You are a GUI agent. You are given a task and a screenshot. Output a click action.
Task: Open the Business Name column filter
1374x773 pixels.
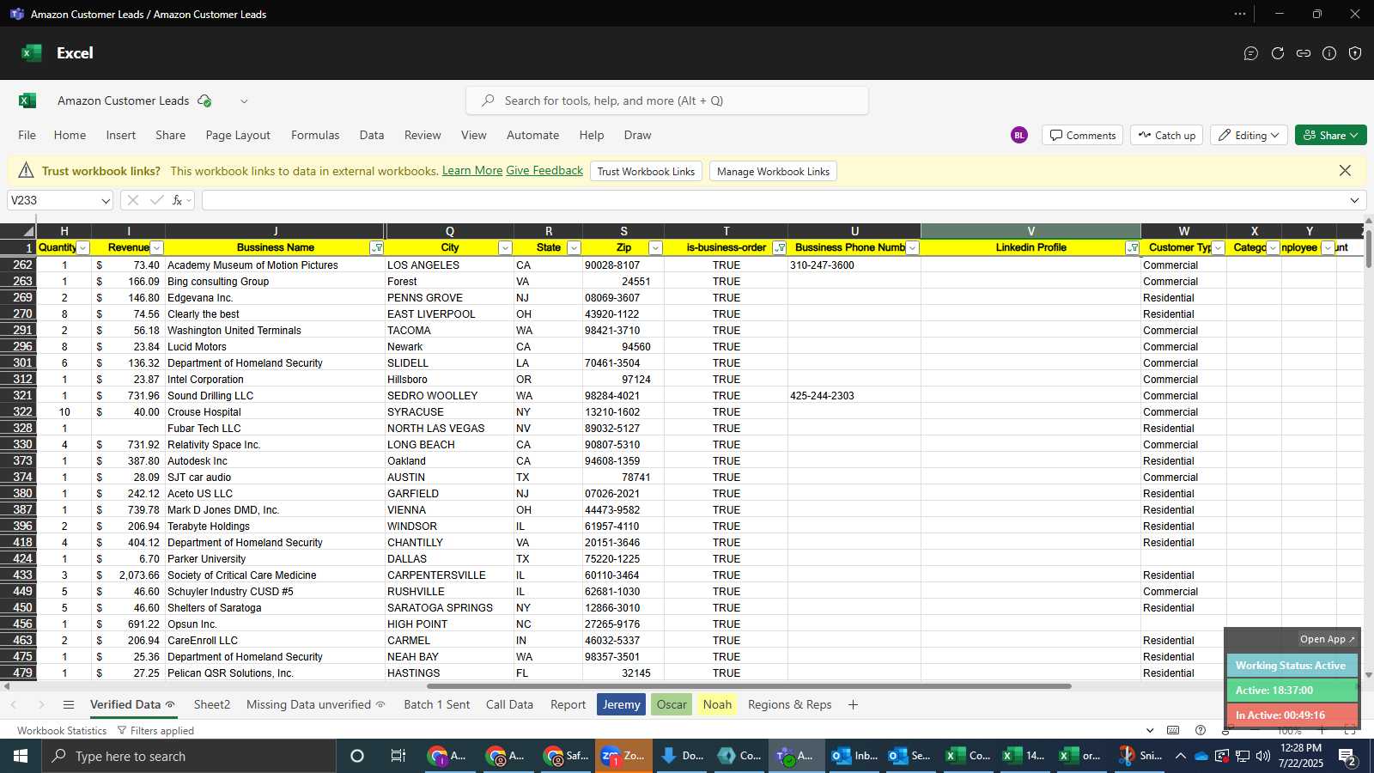pos(376,247)
